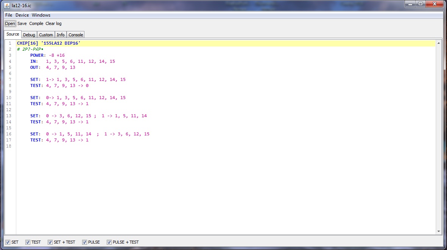
Task: Save the current source file
Action: tap(22, 23)
